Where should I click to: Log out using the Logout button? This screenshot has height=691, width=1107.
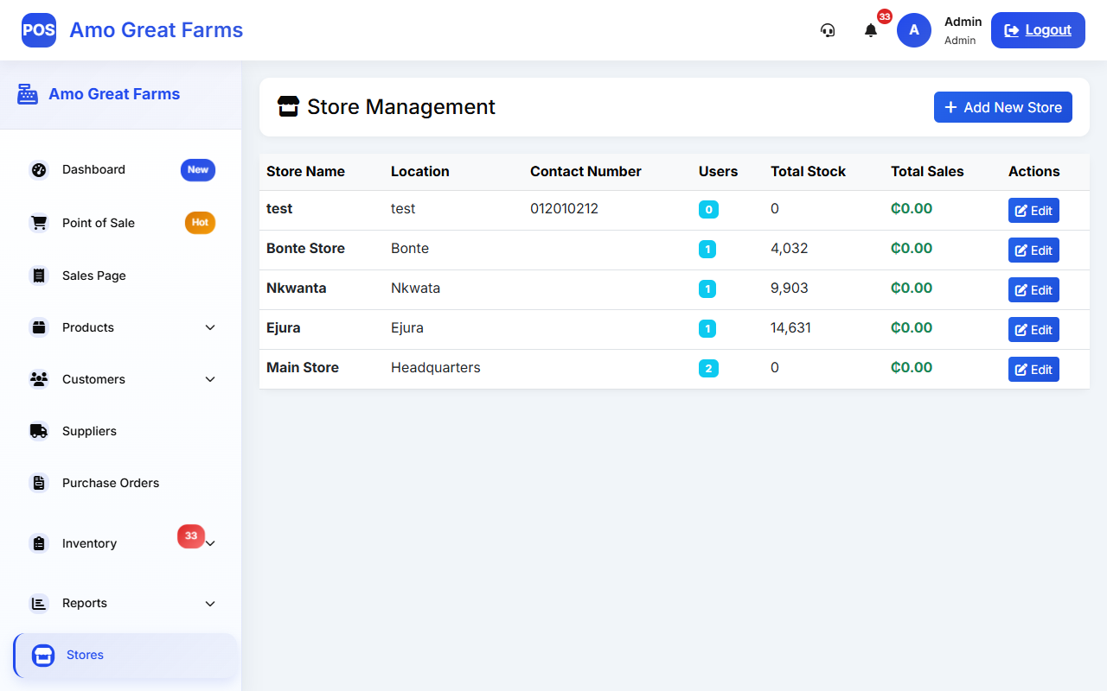(1038, 30)
